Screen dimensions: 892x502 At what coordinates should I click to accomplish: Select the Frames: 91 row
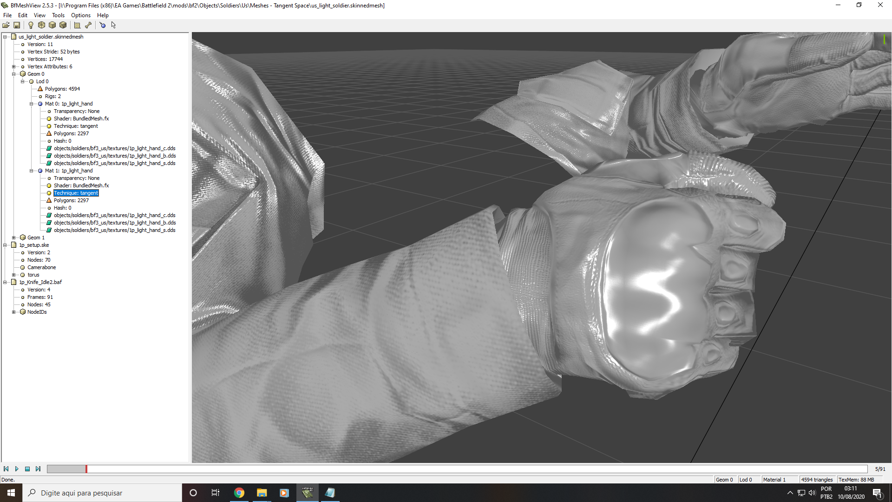click(40, 297)
